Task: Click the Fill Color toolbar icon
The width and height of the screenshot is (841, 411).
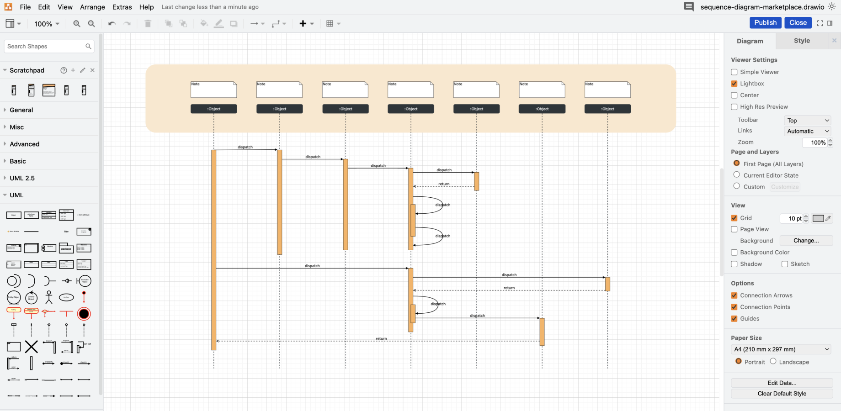Action: click(204, 23)
